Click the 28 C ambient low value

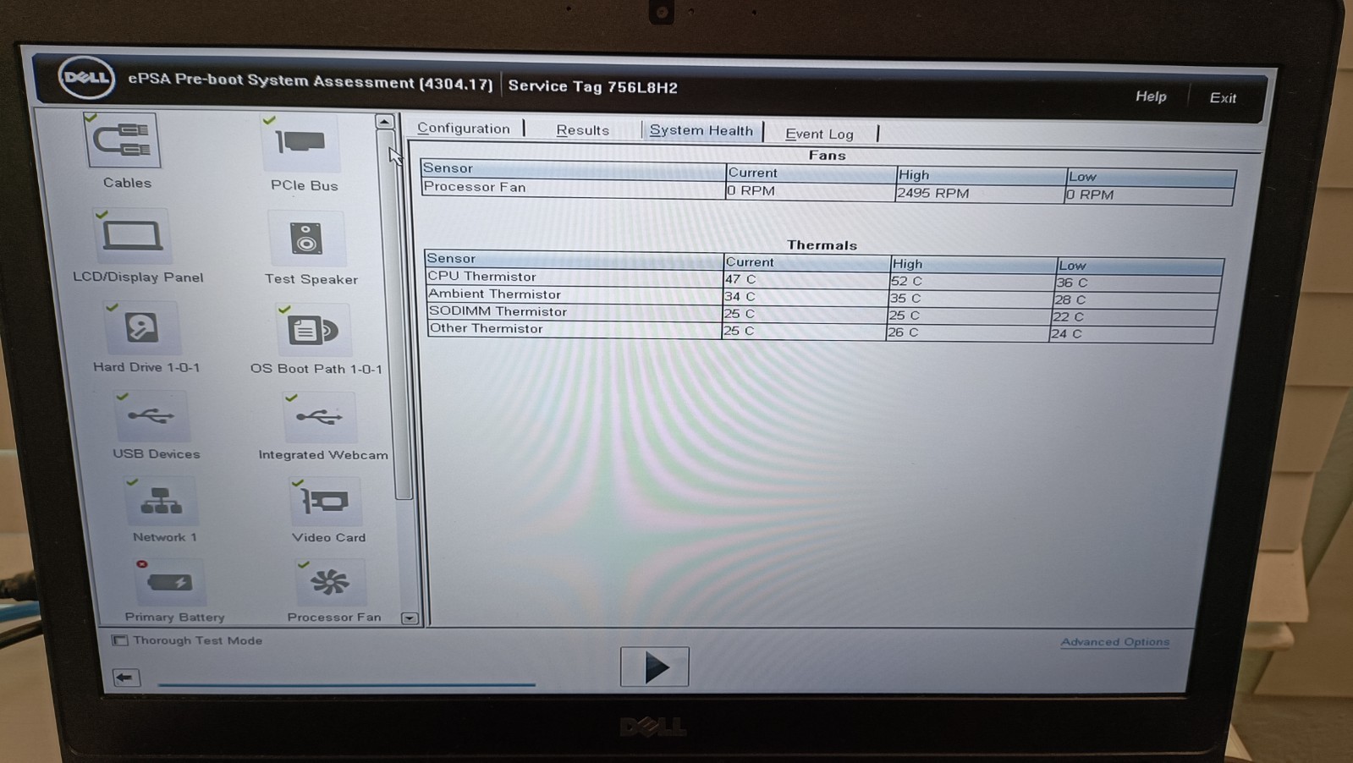tap(1070, 299)
